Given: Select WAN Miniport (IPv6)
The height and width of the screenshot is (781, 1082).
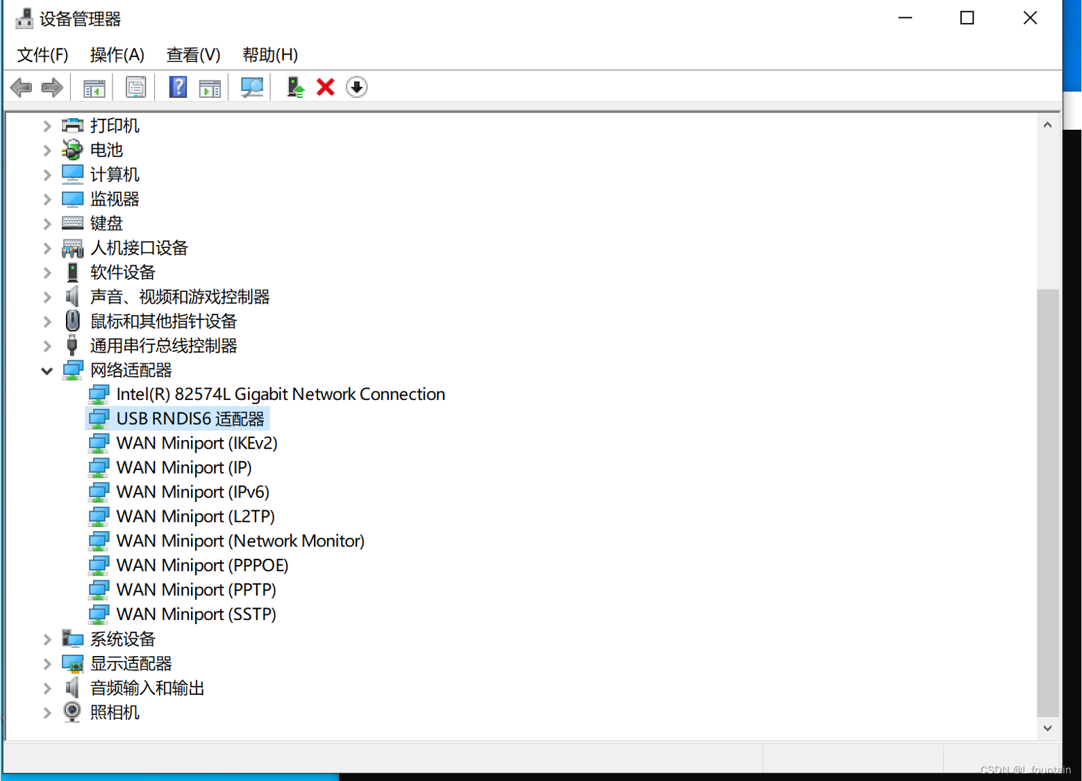Looking at the screenshot, I should [x=193, y=492].
